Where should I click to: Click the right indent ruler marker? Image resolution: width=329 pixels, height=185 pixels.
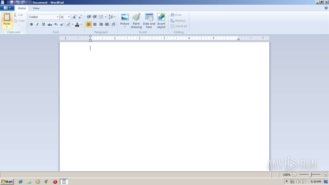pyautogui.click(x=238, y=39)
